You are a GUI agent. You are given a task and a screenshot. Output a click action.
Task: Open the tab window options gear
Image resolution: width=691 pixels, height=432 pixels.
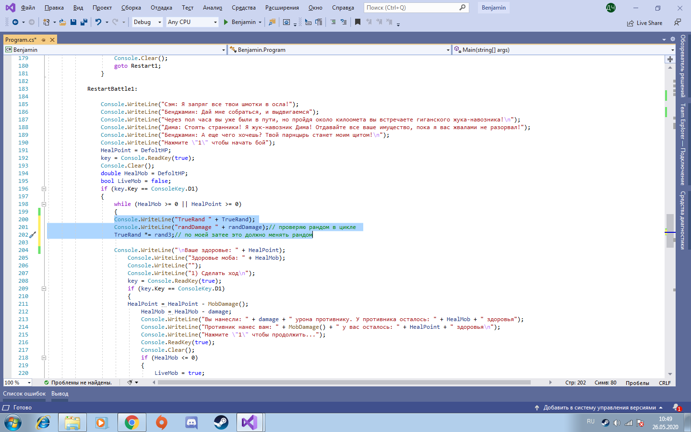click(672, 39)
